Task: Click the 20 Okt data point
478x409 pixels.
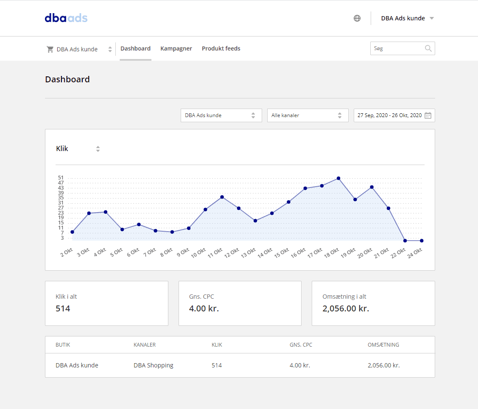Action: (372, 187)
